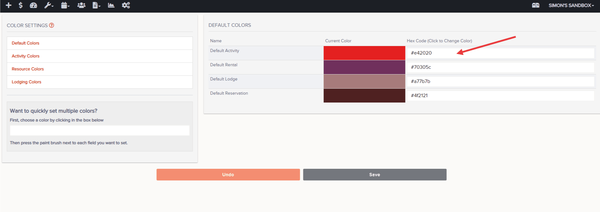Click the 'Want to quickly set multiple colors?' heading
Image resolution: width=600 pixels, height=212 pixels.
(54, 111)
